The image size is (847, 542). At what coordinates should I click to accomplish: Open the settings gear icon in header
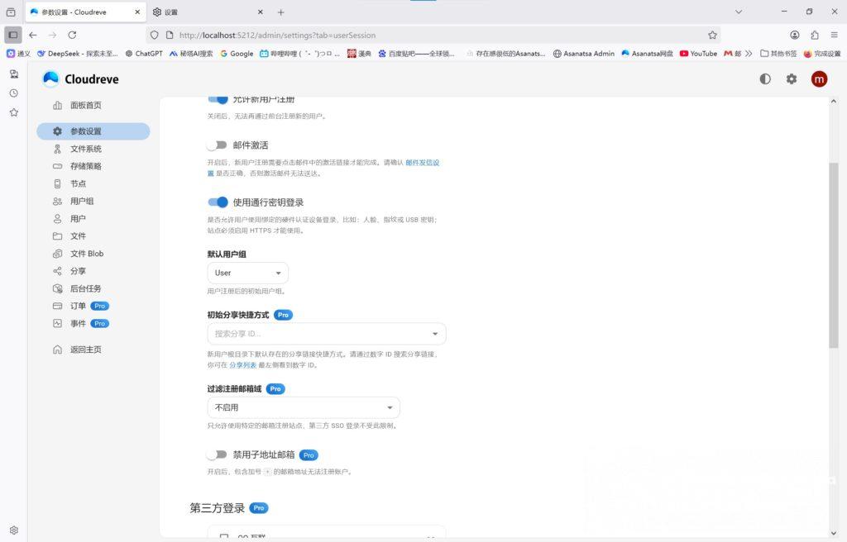click(792, 79)
